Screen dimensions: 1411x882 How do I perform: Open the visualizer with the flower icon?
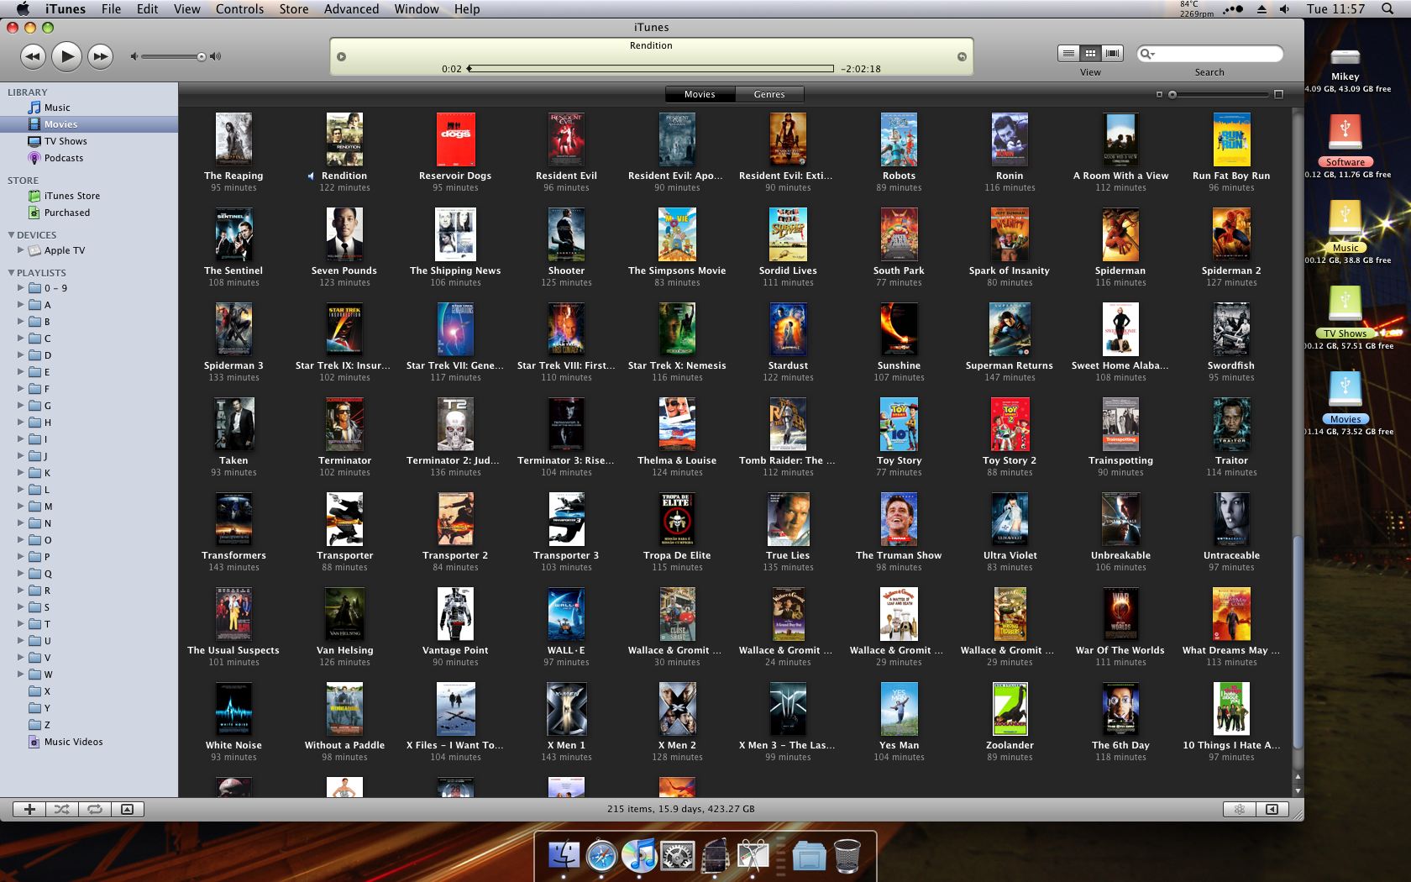click(1241, 809)
